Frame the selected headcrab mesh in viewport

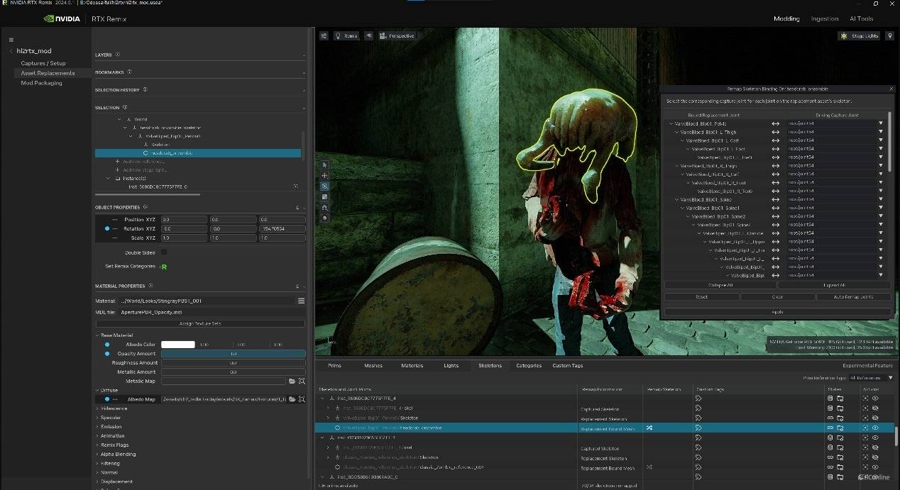865,428
